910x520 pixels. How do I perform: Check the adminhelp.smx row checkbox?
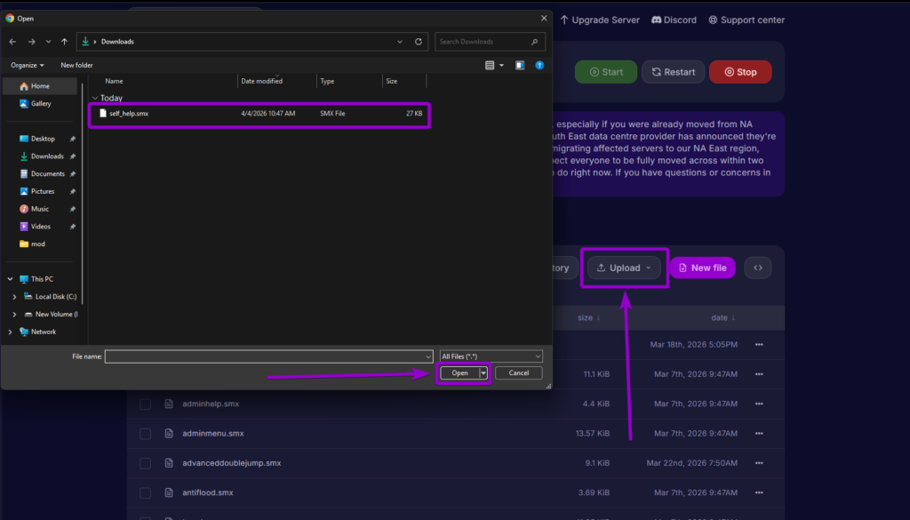point(145,404)
